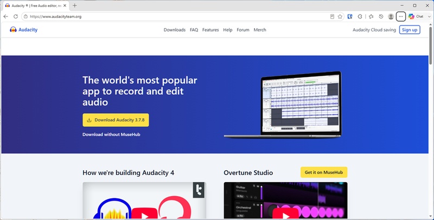Open a new tab with plus icon
Image resolution: width=434 pixels, height=220 pixels.
click(75, 5)
